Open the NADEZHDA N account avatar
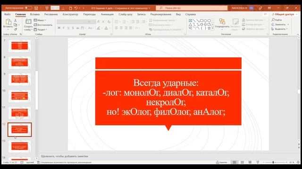The image size is (302, 169). click(x=252, y=8)
